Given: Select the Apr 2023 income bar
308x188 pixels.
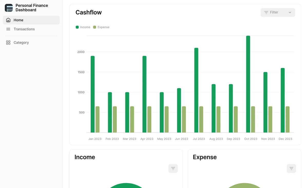Looking at the screenshot, I should (x=145, y=94).
